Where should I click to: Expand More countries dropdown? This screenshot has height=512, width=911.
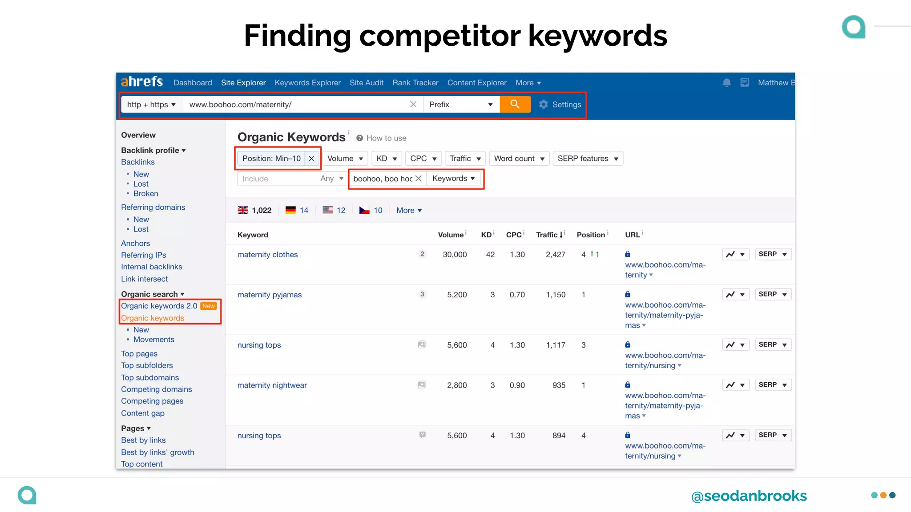(409, 210)
